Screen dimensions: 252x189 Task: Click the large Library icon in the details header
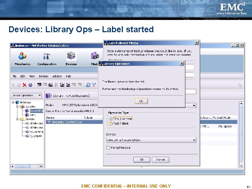(x=49, y=96)
